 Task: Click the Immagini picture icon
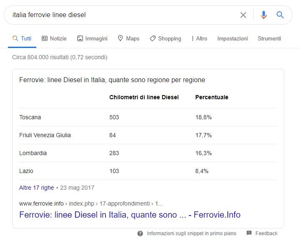coord(80,38)
